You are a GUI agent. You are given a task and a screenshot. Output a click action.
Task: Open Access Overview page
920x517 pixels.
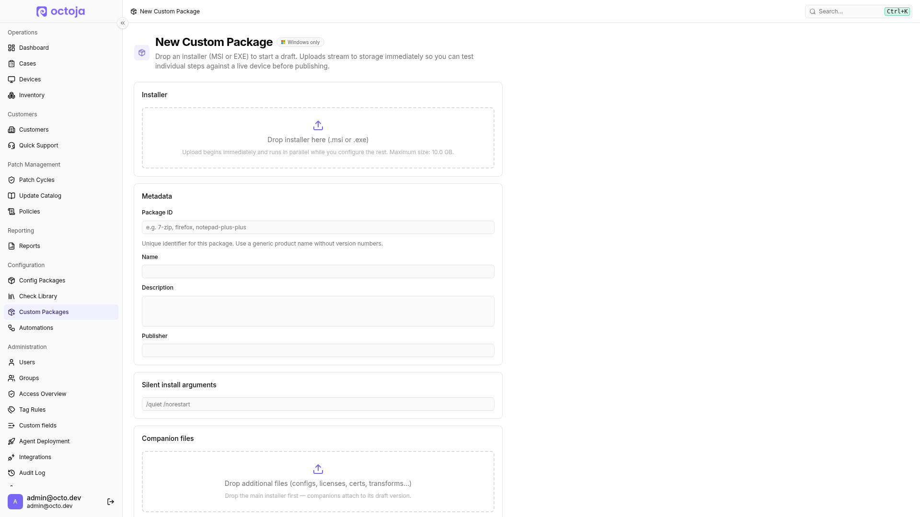[61, 394]
